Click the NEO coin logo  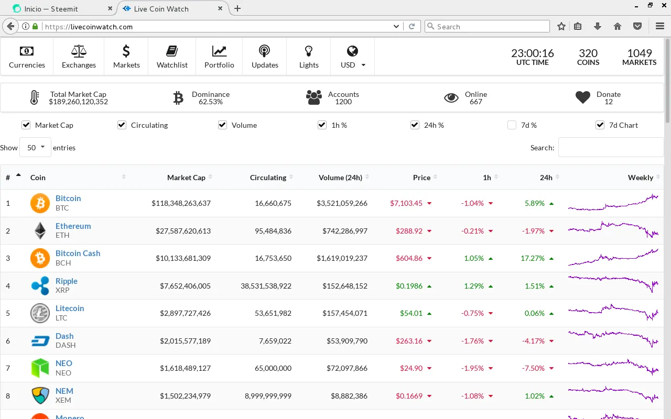coord(40,368)
